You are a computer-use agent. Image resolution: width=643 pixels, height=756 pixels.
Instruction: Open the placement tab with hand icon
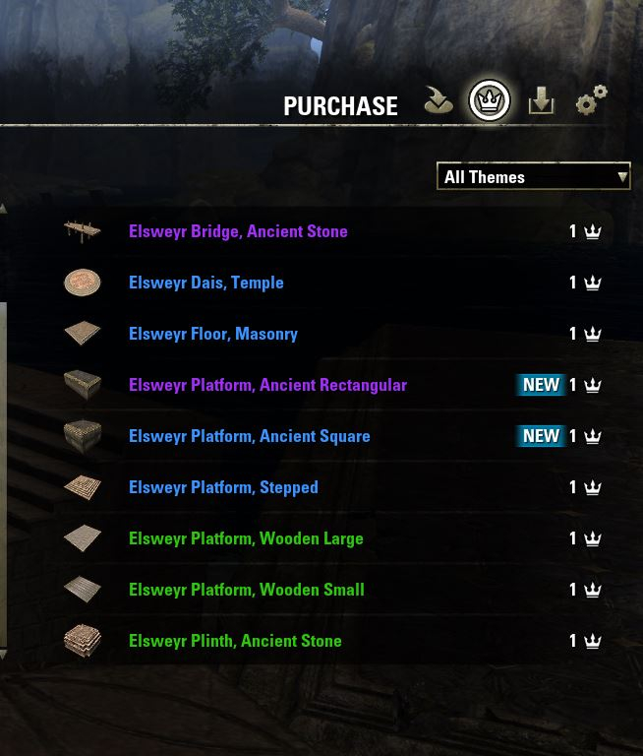438,100
